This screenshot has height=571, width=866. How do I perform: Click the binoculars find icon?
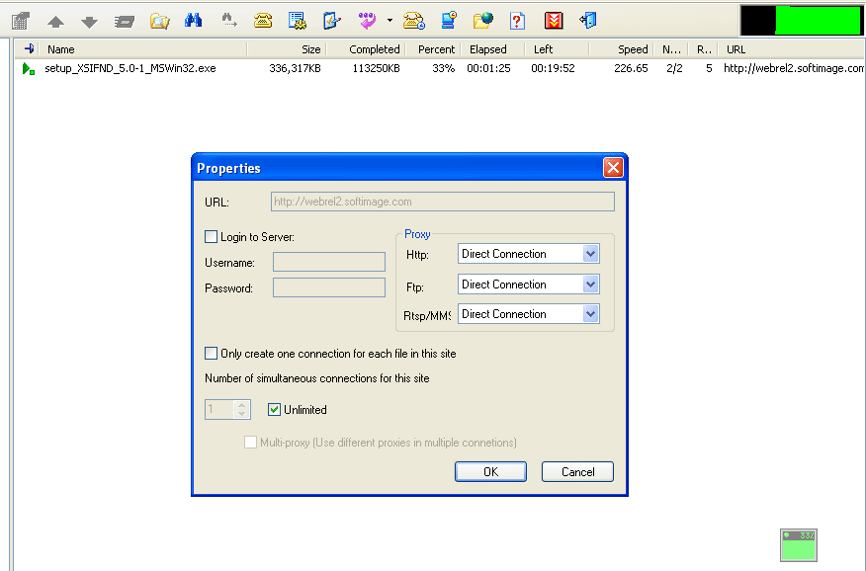click(x=194, y=21)
